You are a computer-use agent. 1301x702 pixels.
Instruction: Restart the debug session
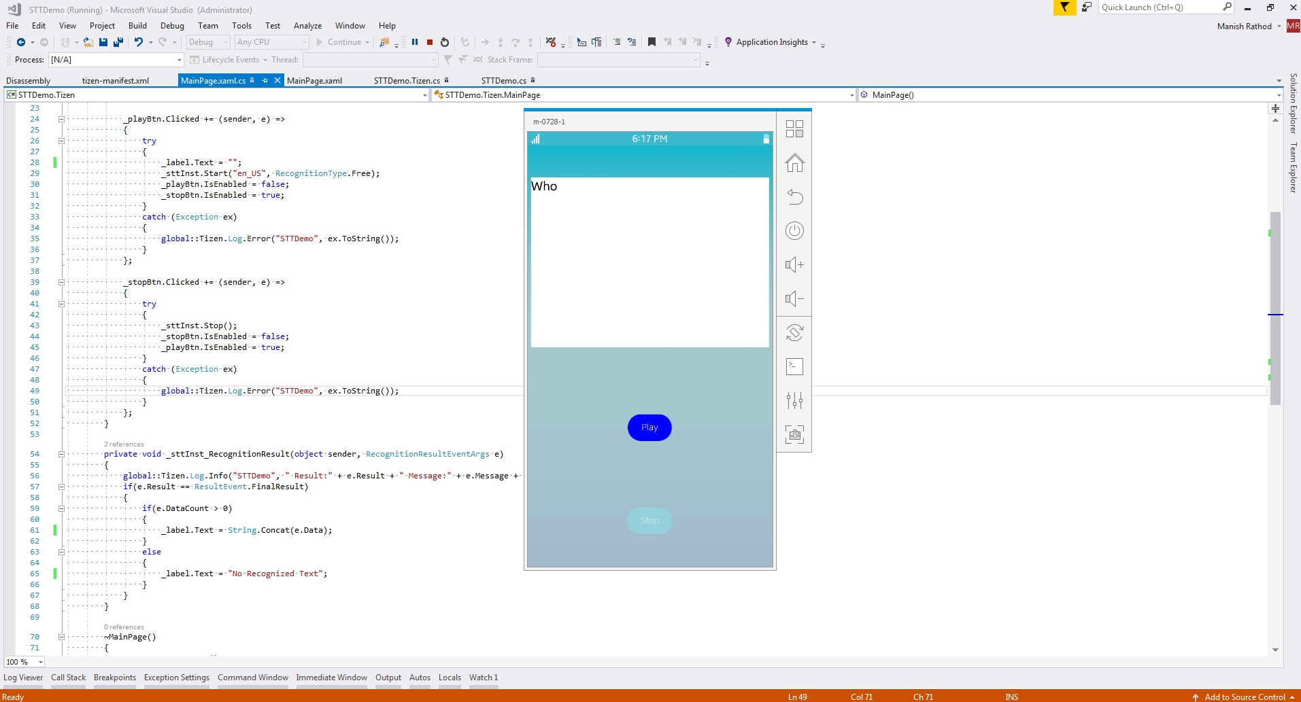tap(445, 42)
